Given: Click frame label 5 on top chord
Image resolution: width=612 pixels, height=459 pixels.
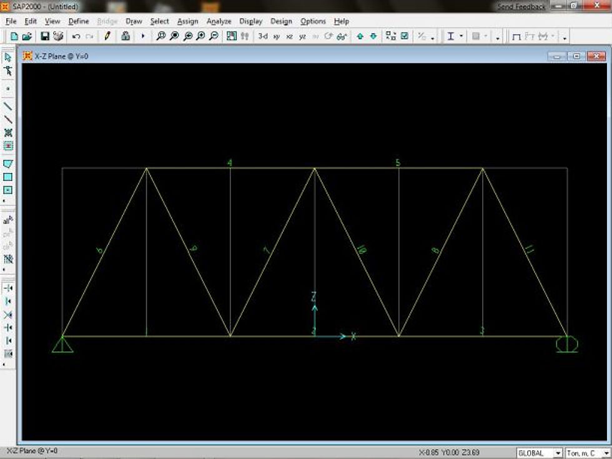Looking at the screenshot, I should point(398,162).
